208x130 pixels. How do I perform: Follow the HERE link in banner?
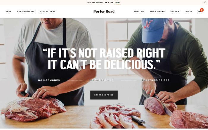(118, 2)
